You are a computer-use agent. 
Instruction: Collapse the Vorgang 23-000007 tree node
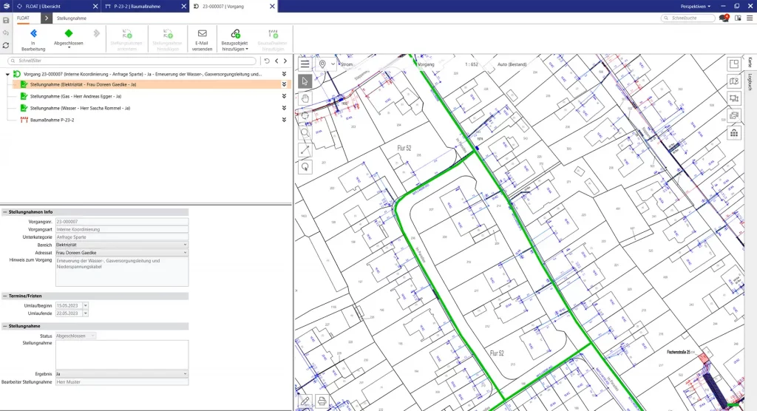point(7,74)
